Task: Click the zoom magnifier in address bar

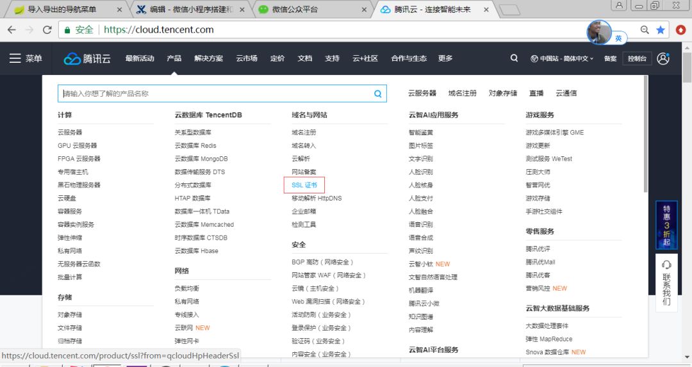Action: [645, 29]
